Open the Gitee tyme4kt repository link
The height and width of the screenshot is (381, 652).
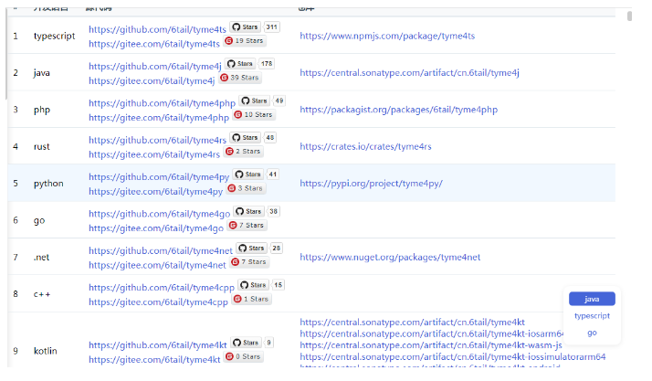click(x=154, y=360)
